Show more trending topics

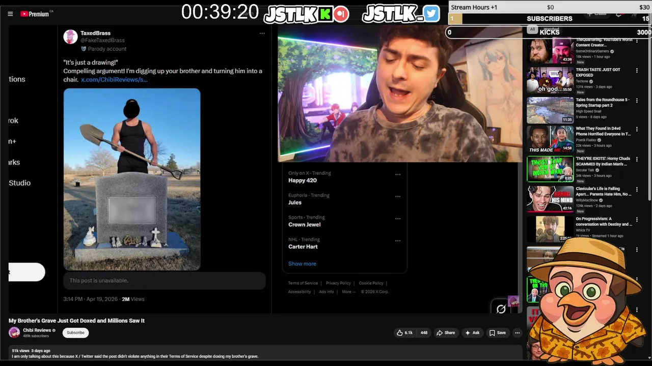(x=302, y=263)
